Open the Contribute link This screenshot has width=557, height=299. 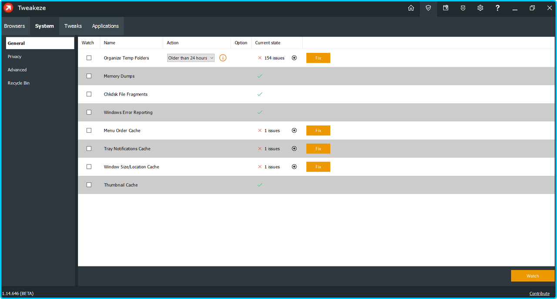tap(540, 293)
